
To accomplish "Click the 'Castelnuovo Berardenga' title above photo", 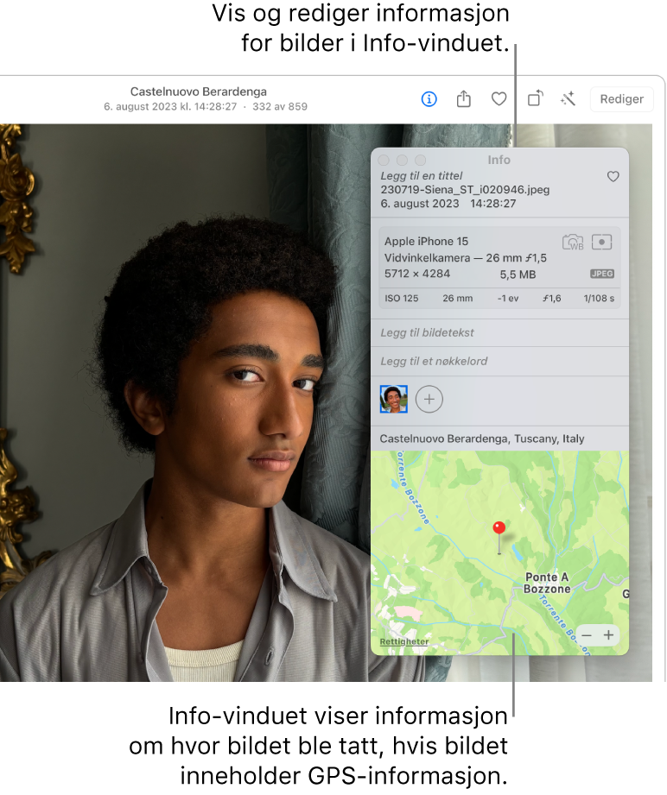I will point(199,91).
